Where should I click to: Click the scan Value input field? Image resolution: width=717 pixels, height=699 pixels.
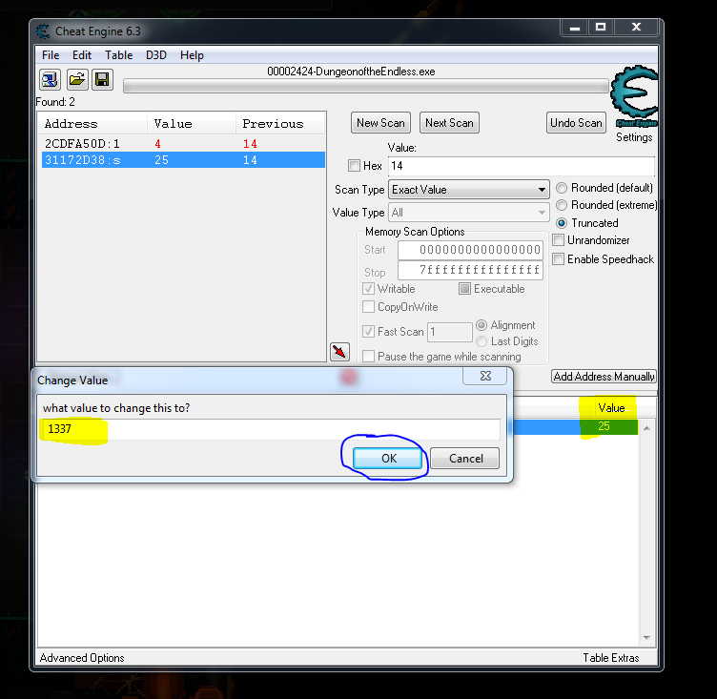click(x=522, y=166)
